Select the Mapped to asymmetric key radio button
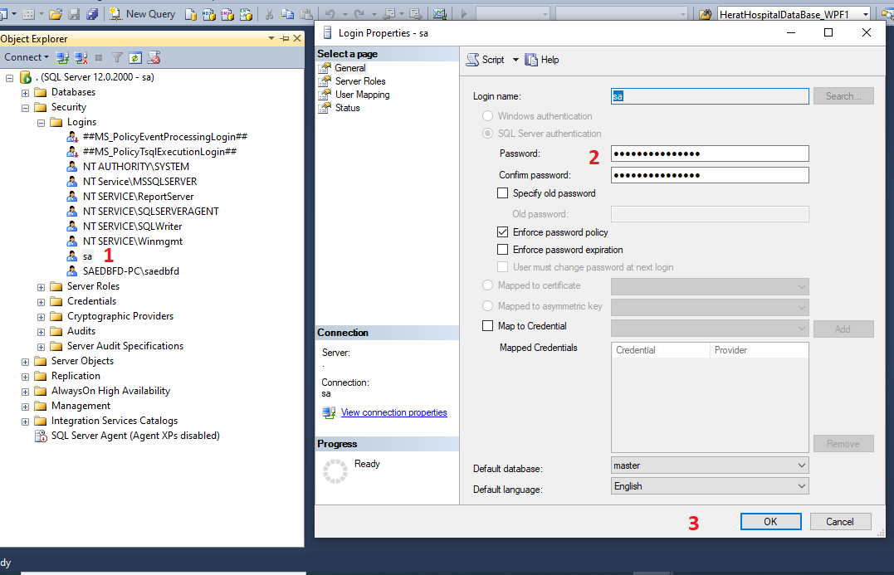 [487, 306]
